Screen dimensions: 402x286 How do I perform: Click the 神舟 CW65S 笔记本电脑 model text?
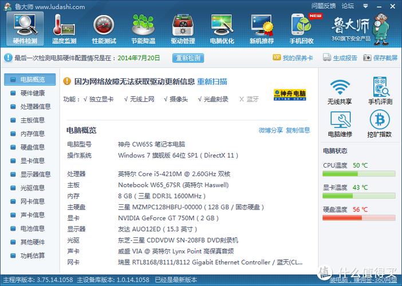[152, 144]
